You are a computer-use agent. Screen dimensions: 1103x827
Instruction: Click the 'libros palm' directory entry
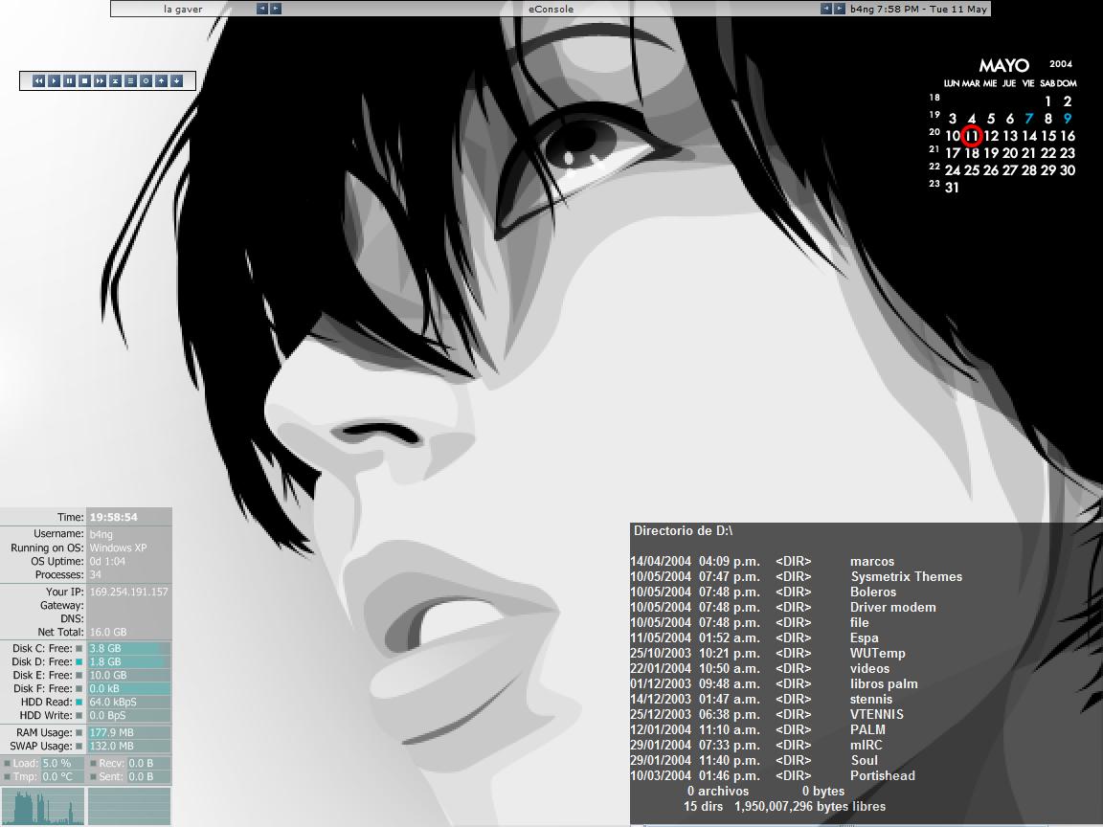click(x=884, y=683)
